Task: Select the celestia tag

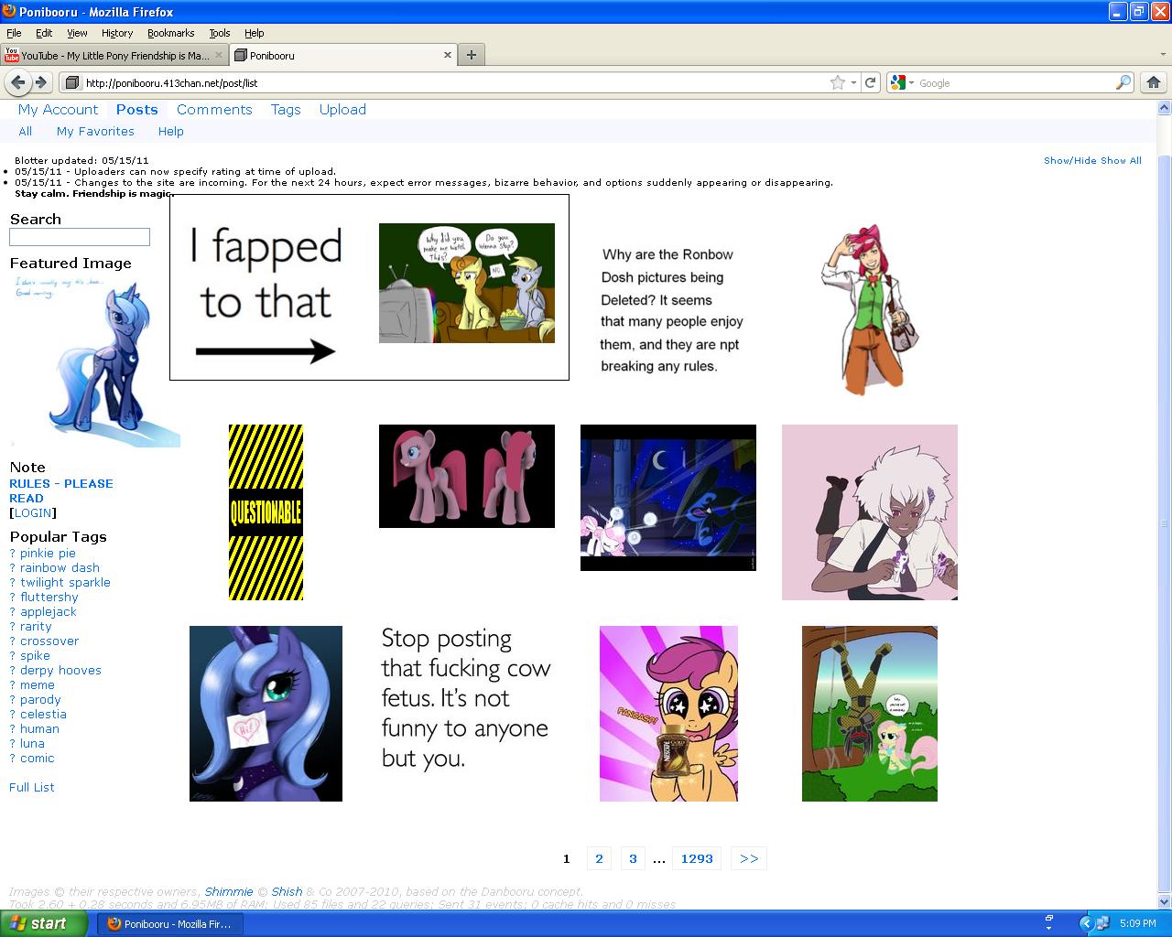Action: [43, 715]
